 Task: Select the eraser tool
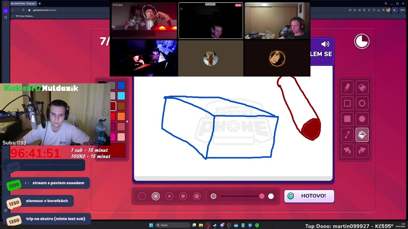[x=362, y=87]
